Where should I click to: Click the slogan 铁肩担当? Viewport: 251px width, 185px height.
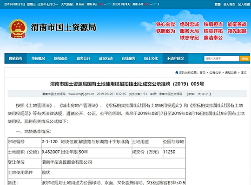click(213, 24)
